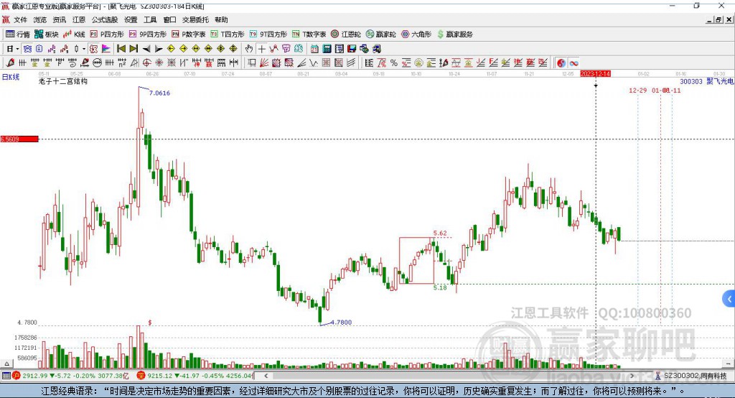
Task: Open the 工具 menu
Action: point(150,19)
